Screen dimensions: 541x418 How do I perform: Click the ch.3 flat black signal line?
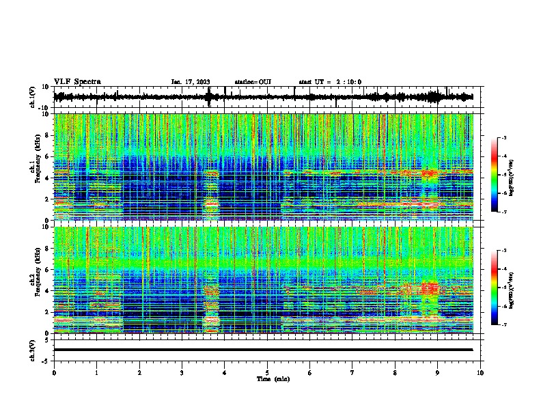coord(263,350)
